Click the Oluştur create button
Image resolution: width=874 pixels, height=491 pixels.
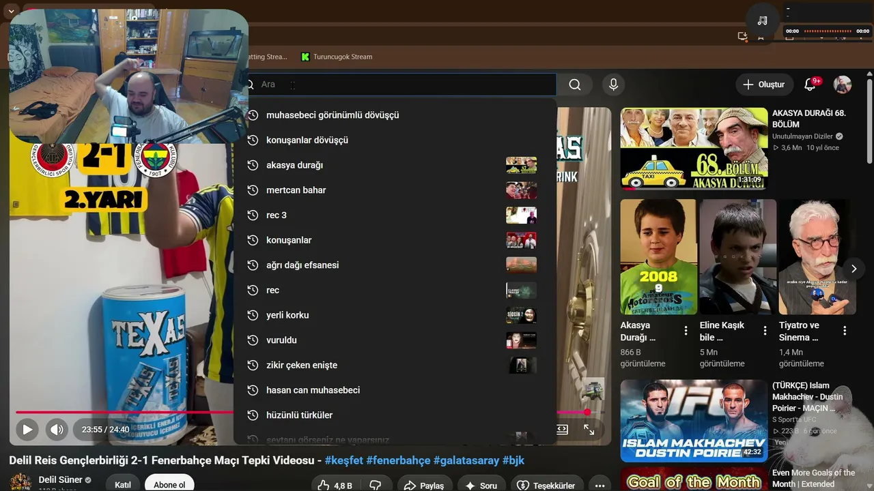click(764, 85)
